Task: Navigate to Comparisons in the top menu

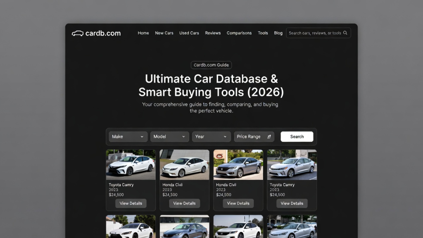Action: tap(239, 33)
